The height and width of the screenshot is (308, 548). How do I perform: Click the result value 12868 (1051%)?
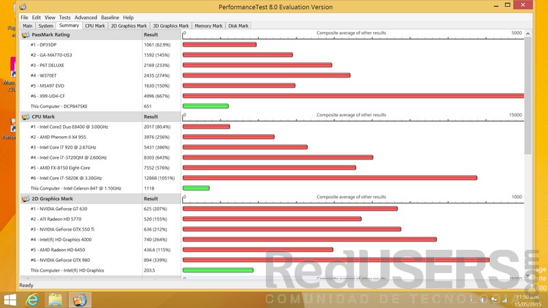[159, 178]
